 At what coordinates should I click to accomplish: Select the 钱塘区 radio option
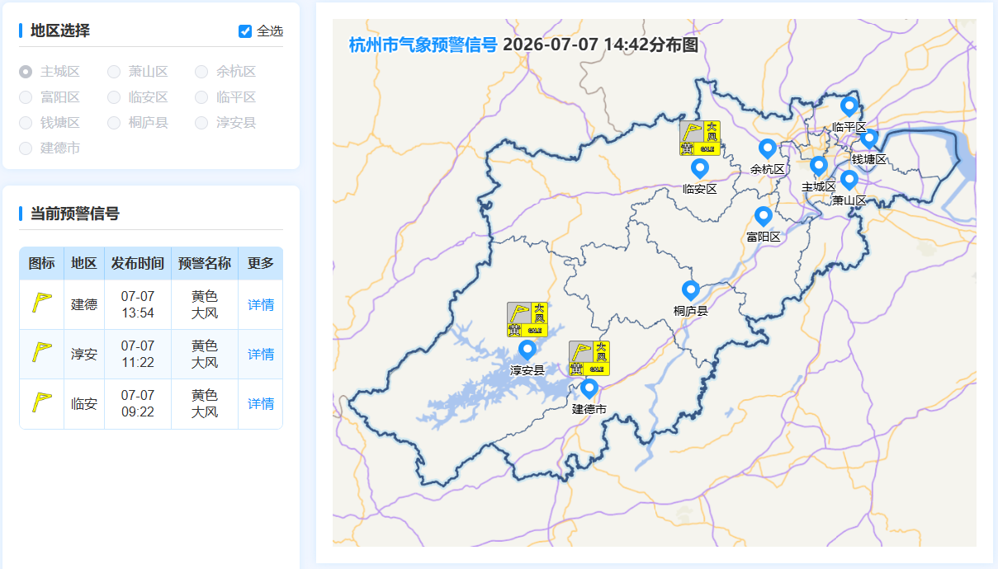(26, 123)
